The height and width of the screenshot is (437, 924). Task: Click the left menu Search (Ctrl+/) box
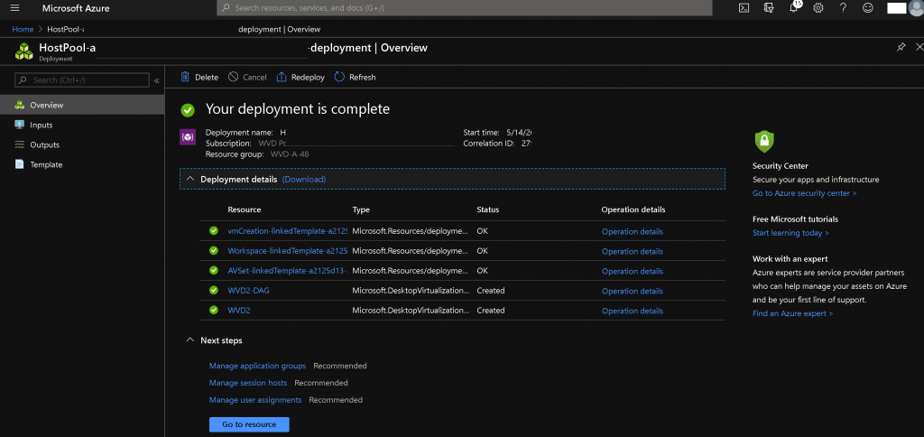click(82, 80)
